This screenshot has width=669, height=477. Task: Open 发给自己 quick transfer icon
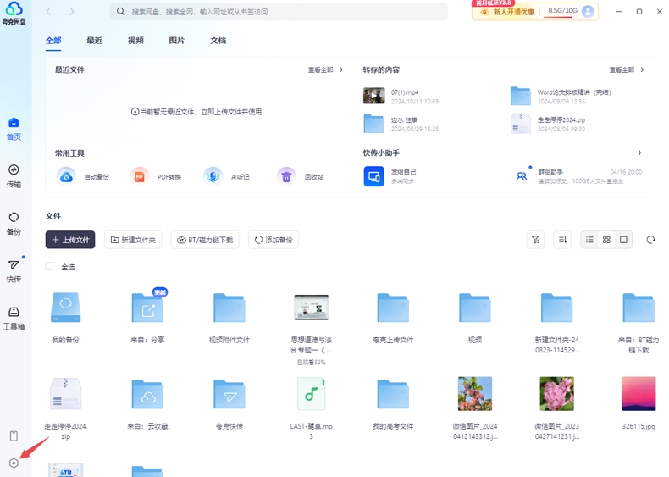373,176
